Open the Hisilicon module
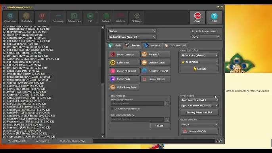Screen dimensions: 272x153 (x=121, y=17)
